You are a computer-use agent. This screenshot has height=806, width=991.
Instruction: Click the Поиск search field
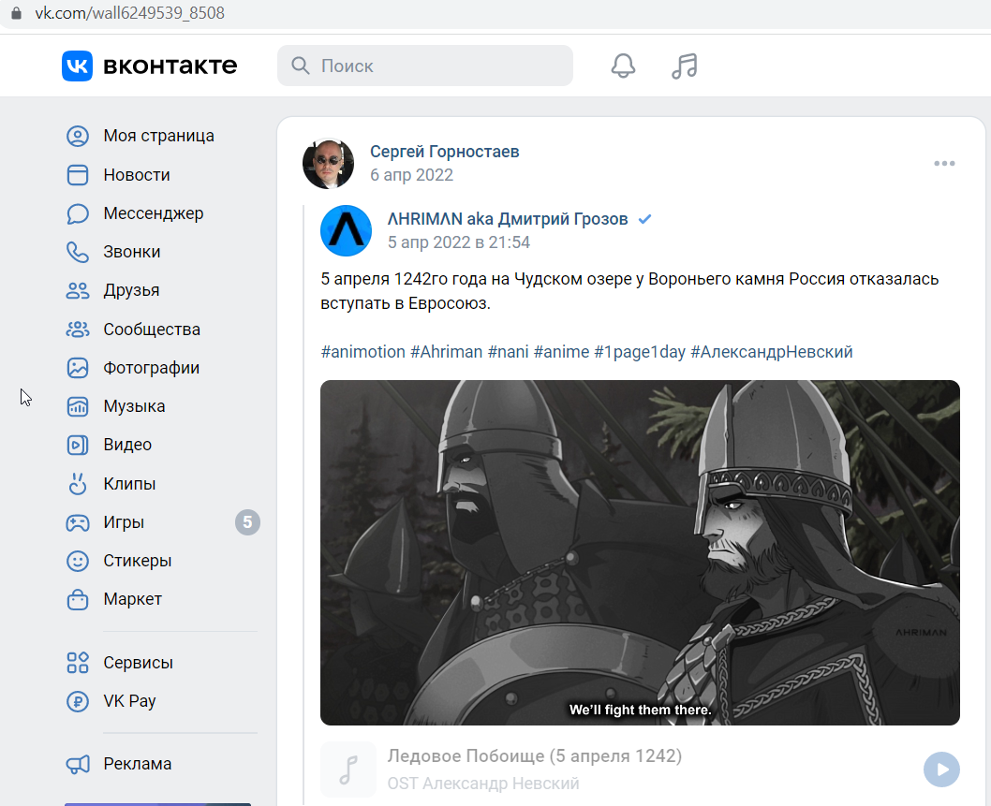pyautogui.click(x=424, y=66)
